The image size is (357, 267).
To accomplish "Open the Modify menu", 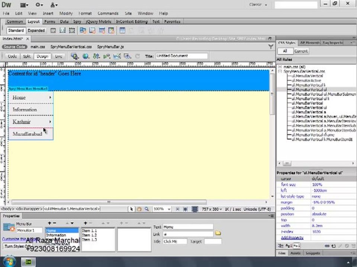I will 66,13.
